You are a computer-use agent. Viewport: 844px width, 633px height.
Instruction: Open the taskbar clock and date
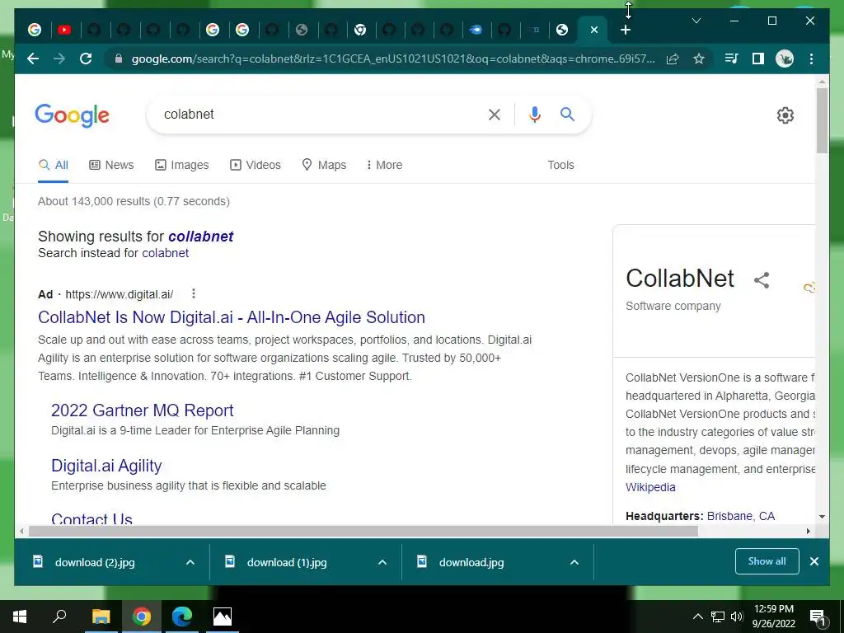pos(773,617)
